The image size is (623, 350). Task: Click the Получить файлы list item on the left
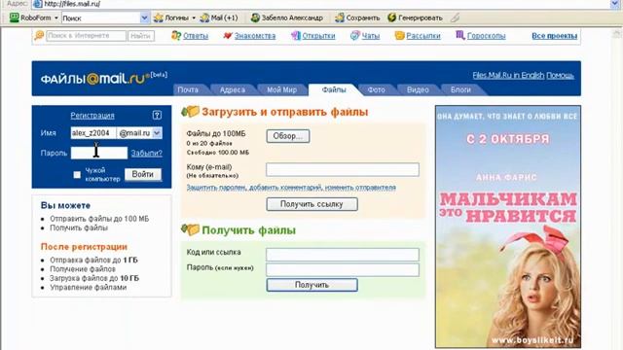tap(79, 227)
